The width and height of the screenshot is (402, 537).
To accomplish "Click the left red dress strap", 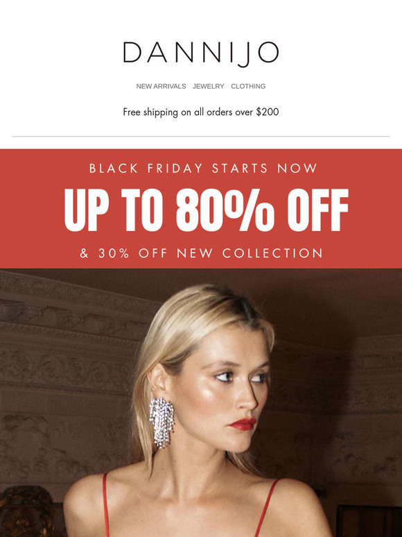I will point(106,505).
